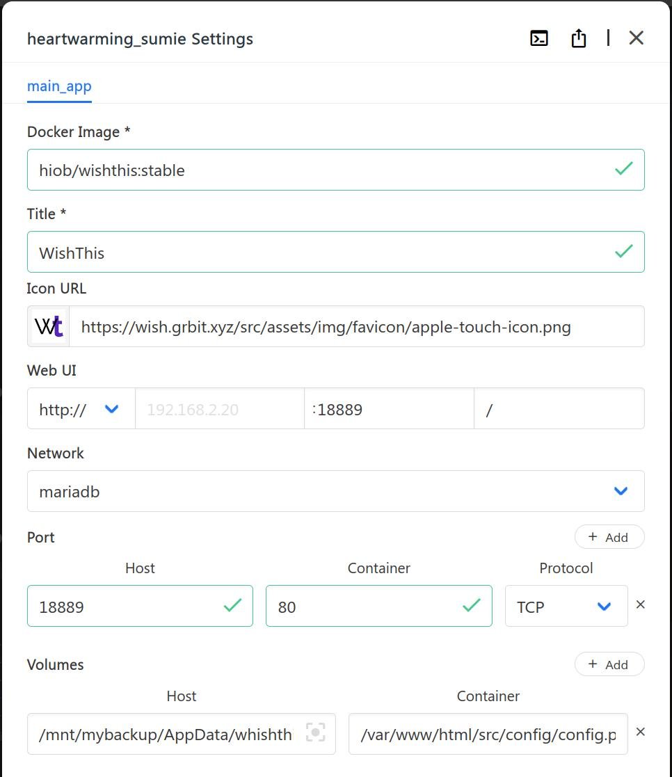Focus the Title field containing WishThis
672x777 pixels.
pyautogui.click(x=320, y=253)
